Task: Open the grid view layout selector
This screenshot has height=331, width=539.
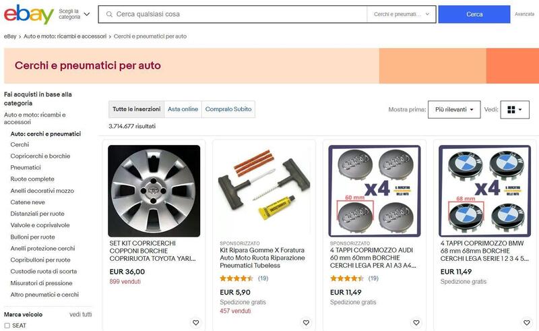Action: [515, 109]
